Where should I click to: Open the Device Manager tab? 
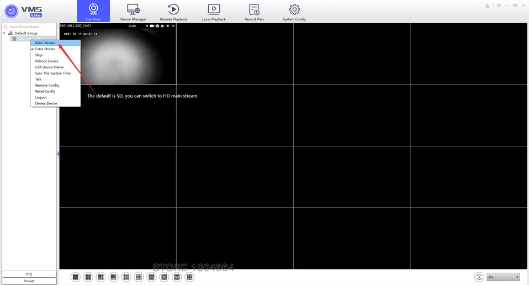tap(133, 12)
